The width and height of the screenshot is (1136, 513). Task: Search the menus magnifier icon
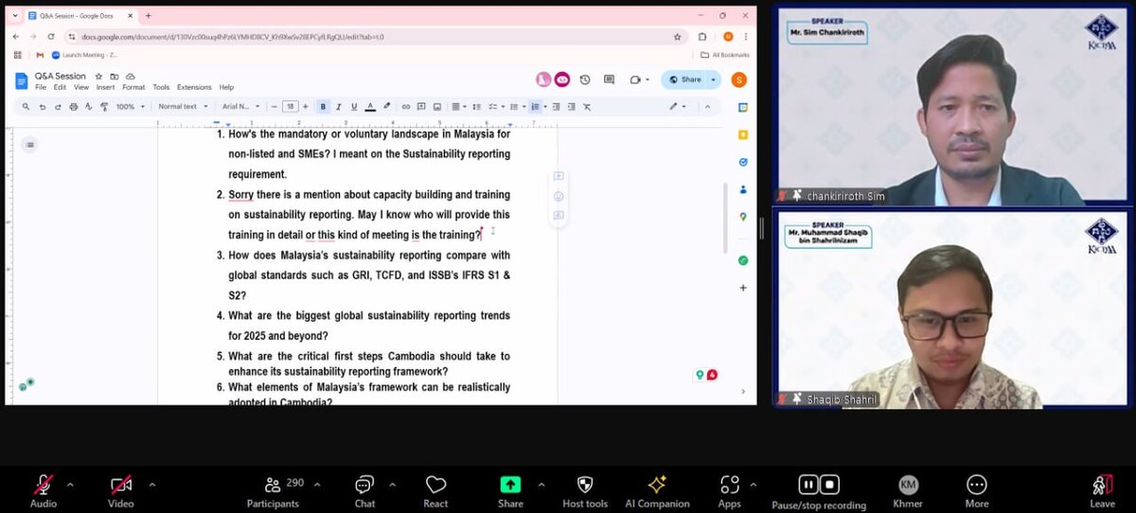point(27,107)
